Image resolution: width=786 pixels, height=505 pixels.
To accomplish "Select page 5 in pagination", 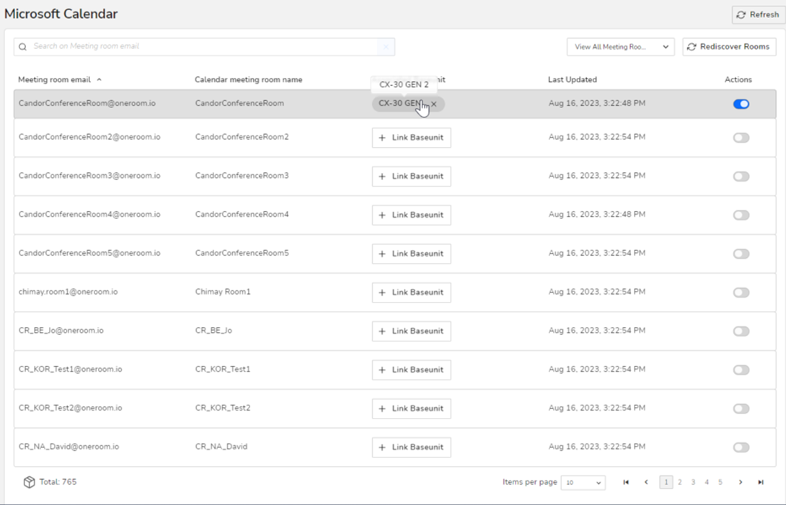I will pos(720,483).
